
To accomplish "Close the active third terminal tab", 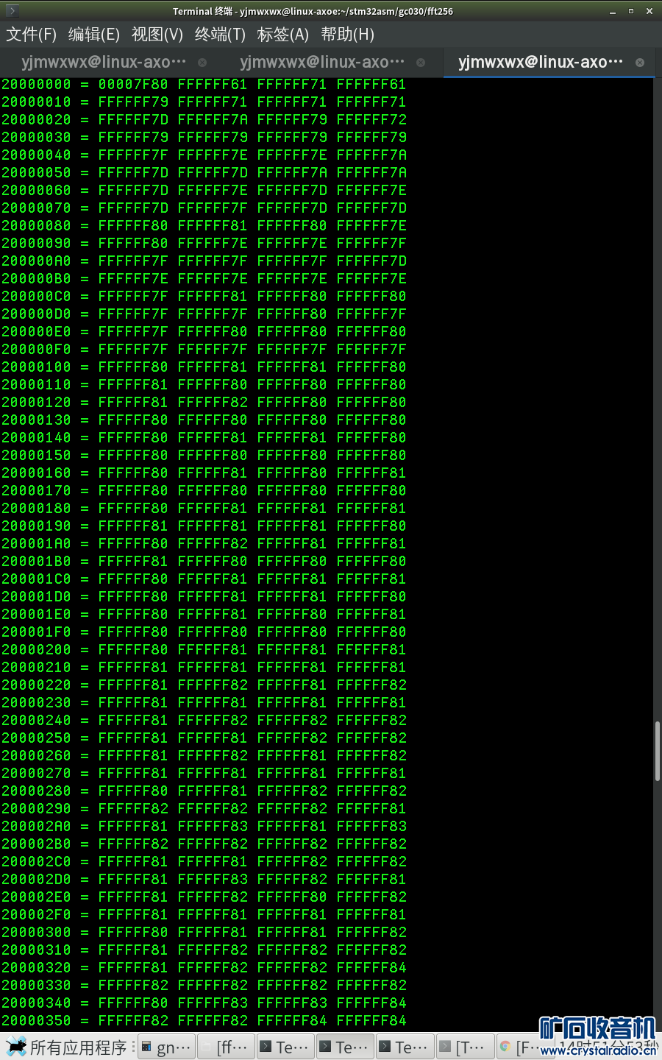I will coord(640,63).
